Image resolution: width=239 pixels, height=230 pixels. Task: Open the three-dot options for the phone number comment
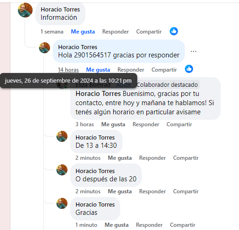click(194, 51)
